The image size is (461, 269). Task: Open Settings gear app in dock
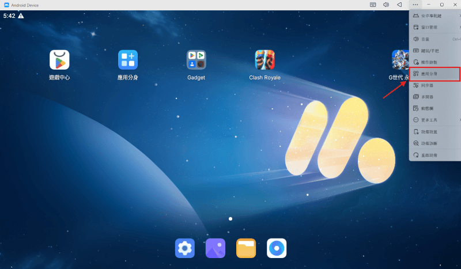pyautogui.click(x=184, y=248)
